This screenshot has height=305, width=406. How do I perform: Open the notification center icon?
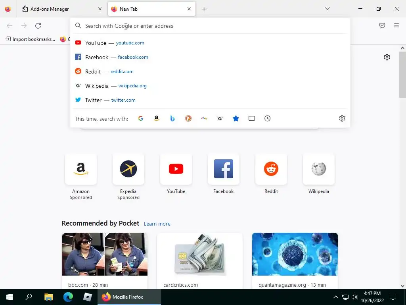point(393,297)
